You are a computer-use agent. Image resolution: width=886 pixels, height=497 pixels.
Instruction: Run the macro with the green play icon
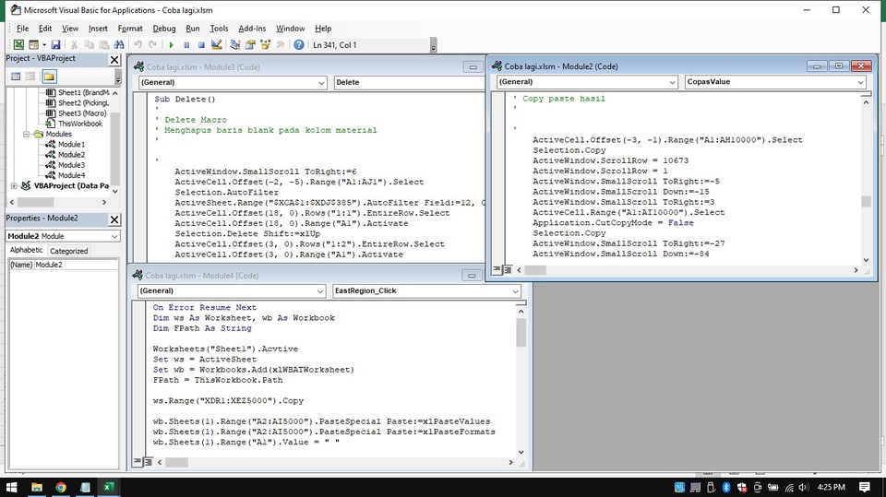point(171,44)
